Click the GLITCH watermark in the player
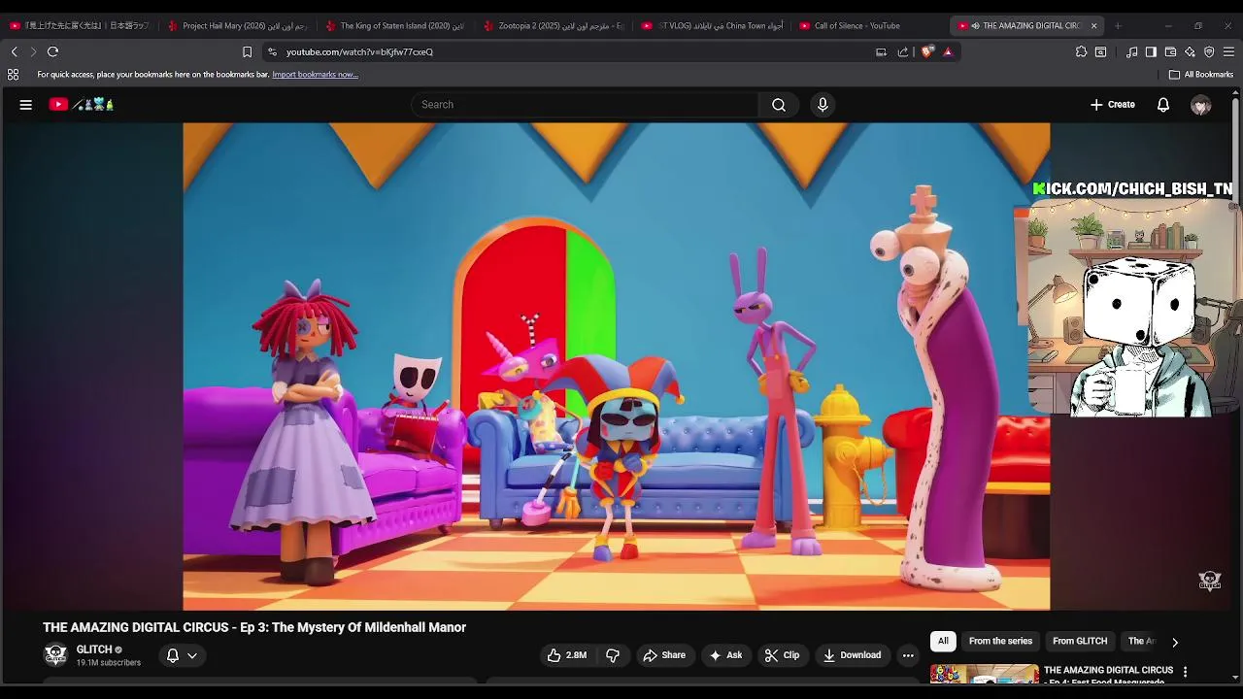1243x699 pixels. [1209, 581]
